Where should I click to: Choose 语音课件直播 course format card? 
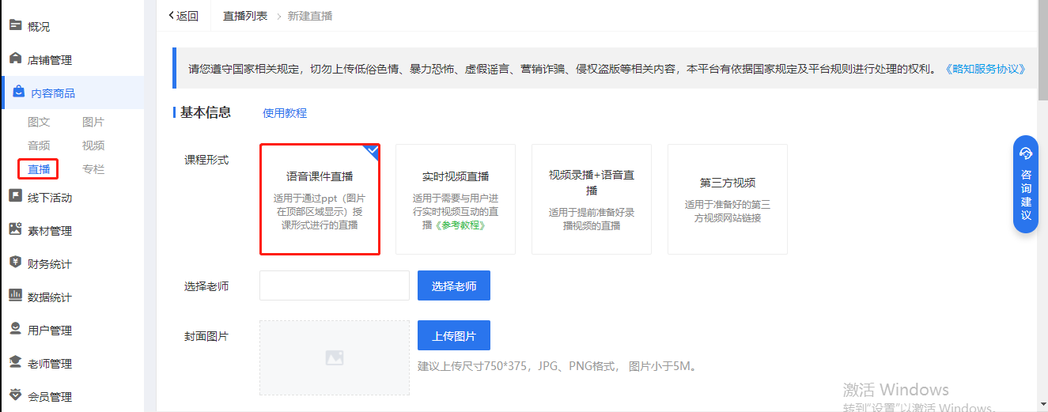pyautogui.click(x=320, y=199)
